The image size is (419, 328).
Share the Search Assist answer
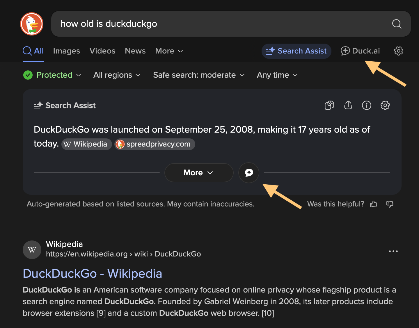click(348, 105)
